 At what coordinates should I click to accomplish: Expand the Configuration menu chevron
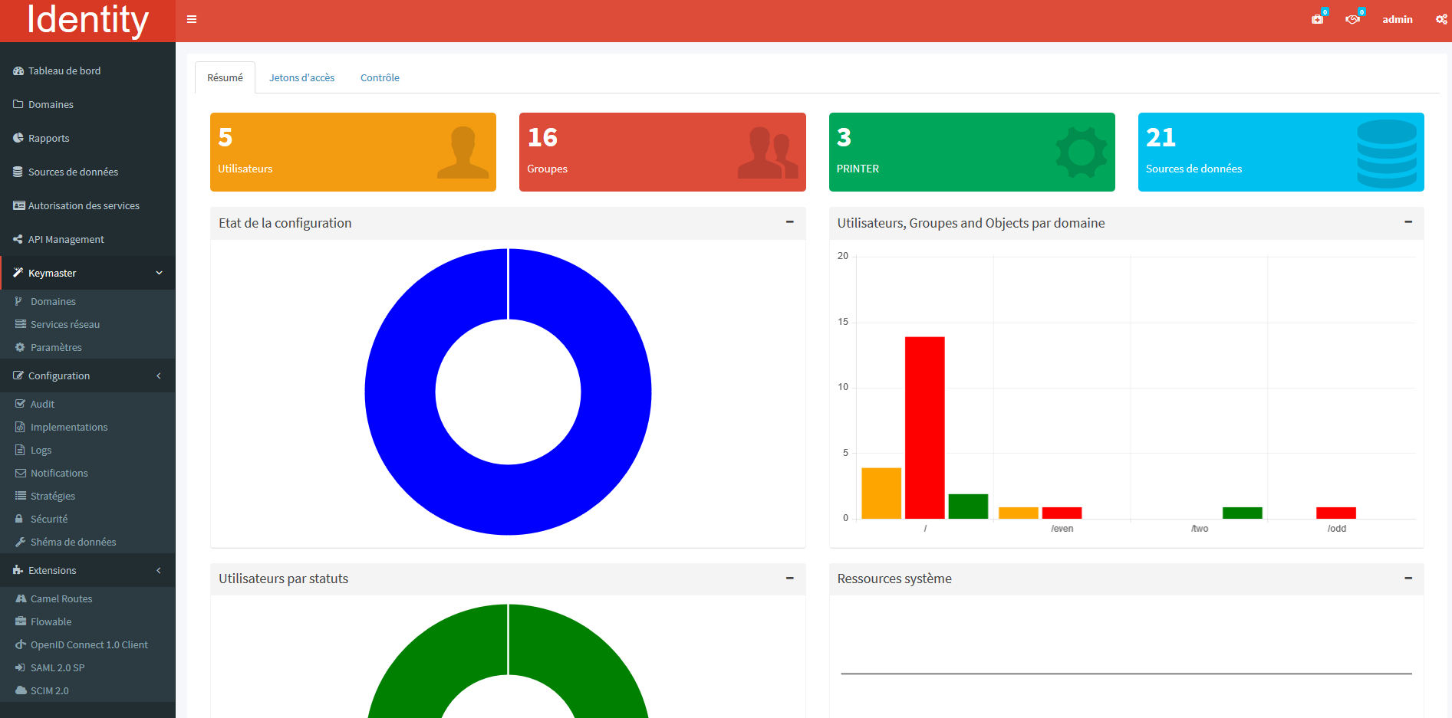tap(159, 375)
